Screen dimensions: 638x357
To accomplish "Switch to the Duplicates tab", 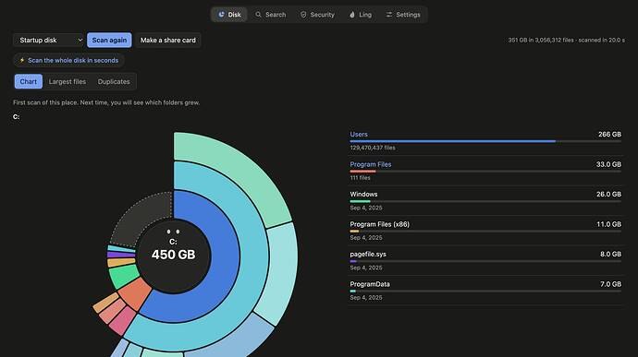I will click(x=114, y=81).
